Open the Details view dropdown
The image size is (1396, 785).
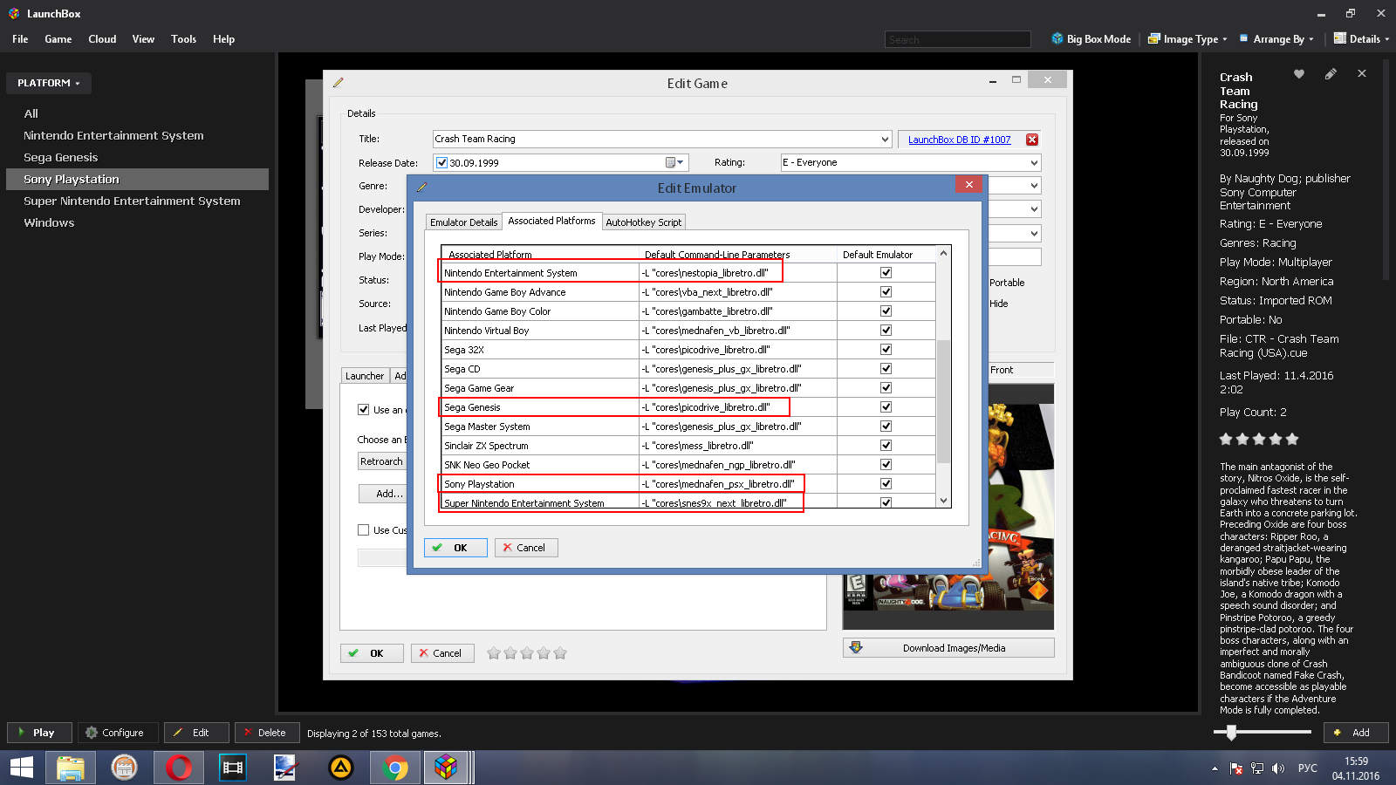[x=1361, y=39]
